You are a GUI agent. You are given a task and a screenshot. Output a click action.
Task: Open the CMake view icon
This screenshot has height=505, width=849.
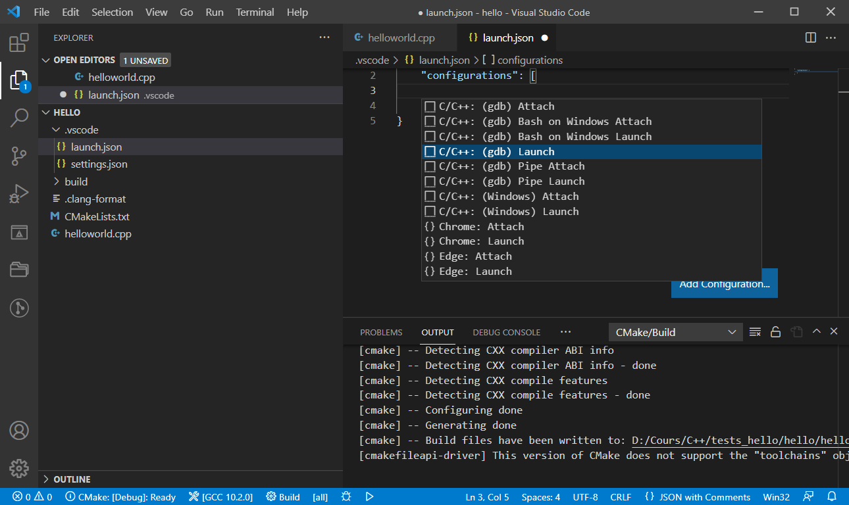pos(19,231)
